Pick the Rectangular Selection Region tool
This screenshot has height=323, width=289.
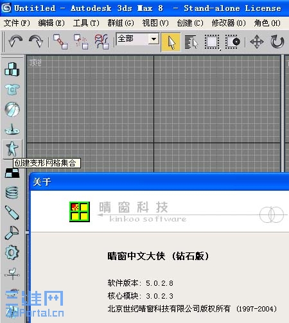tap(212, 42)
